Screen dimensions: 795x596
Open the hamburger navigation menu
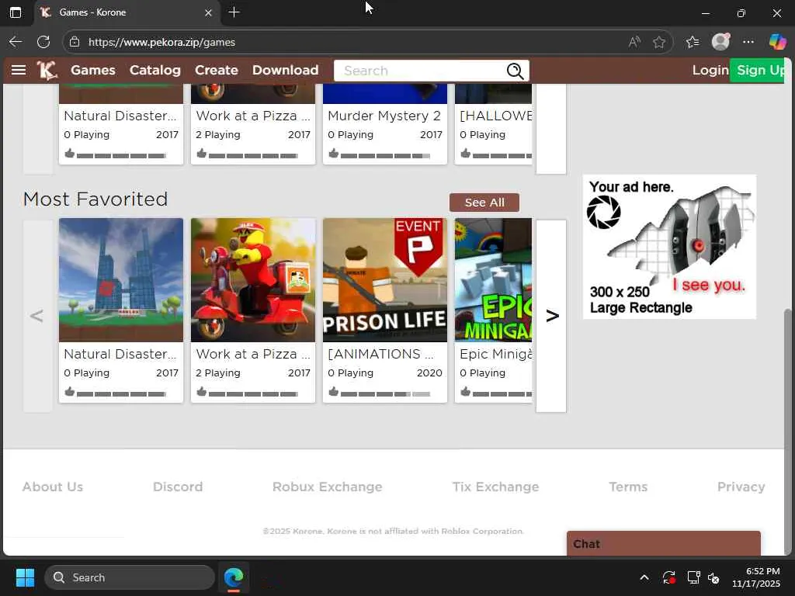pos(19,70)
